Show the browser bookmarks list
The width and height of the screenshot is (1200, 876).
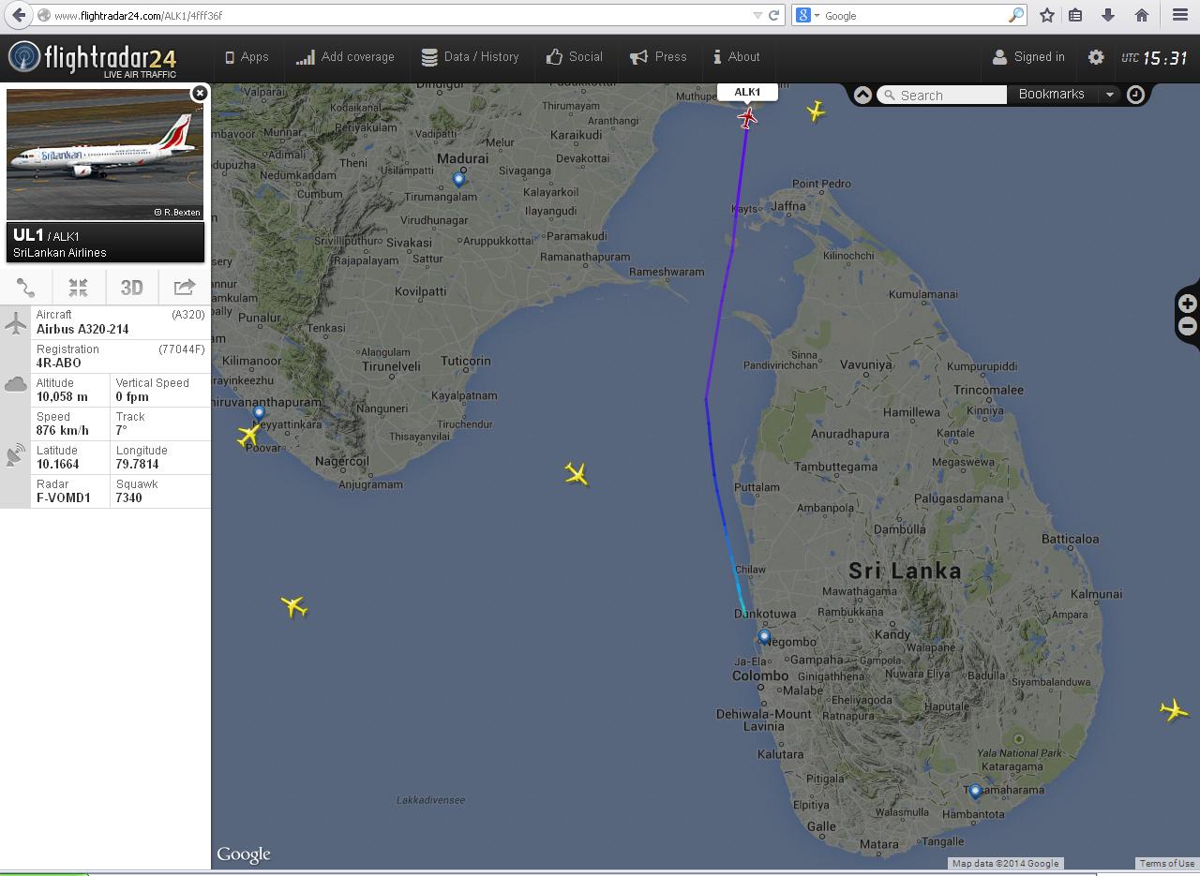point(1076,15)
